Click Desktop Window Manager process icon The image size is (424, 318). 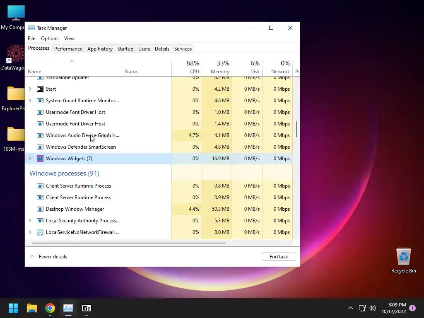40,209
